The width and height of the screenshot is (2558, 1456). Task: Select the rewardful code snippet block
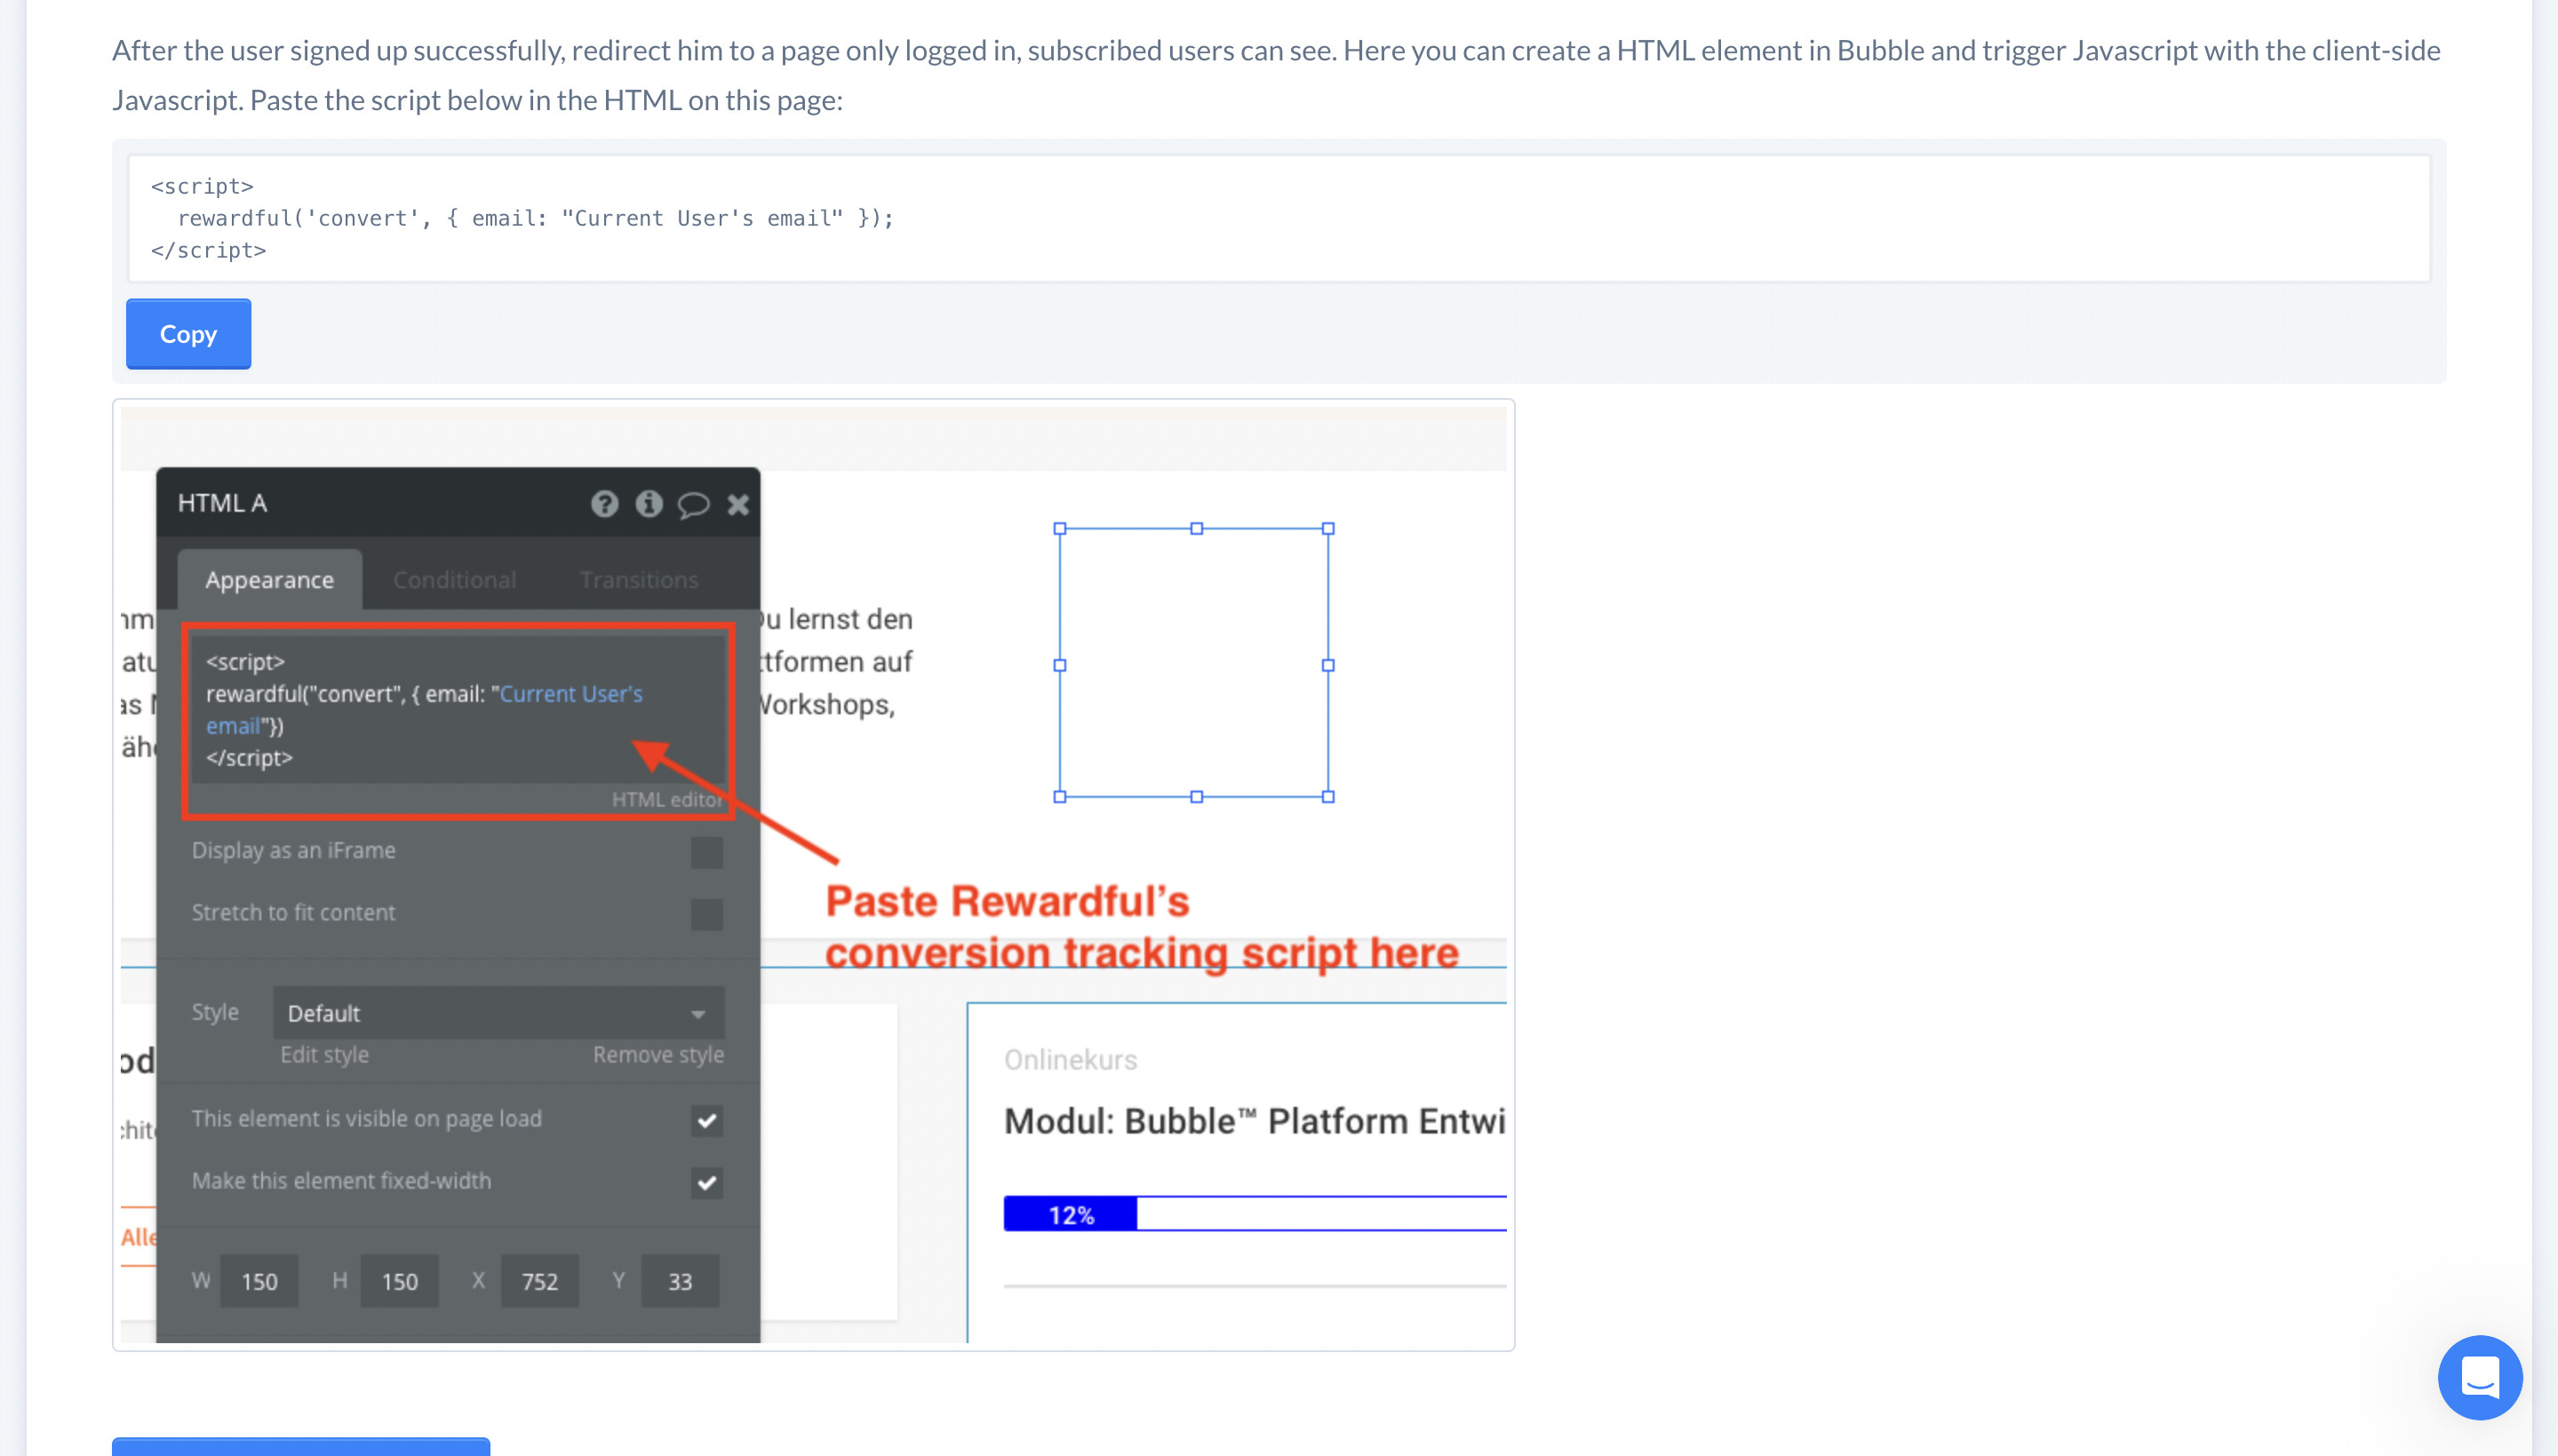click(1278, 218)
